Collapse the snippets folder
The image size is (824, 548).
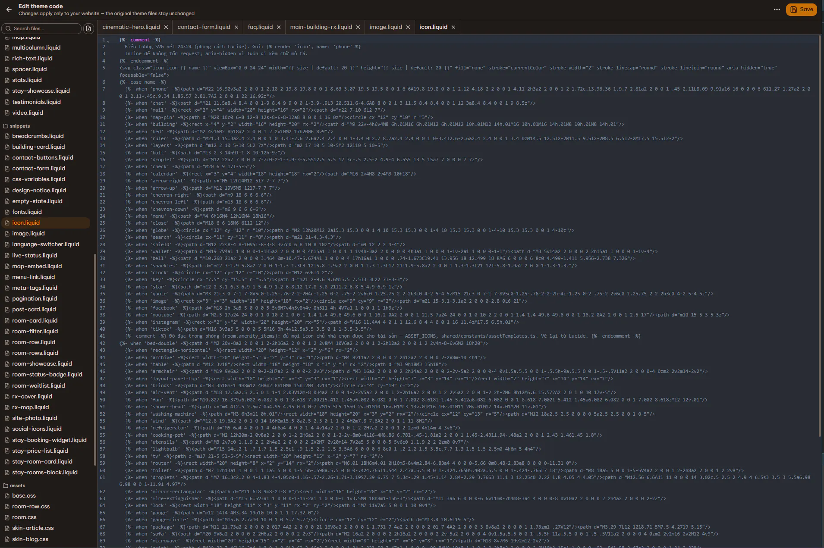coord(17,126)
